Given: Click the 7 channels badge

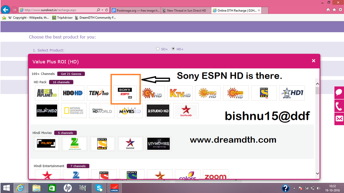Looking at the screenshot, I should 78,166.
